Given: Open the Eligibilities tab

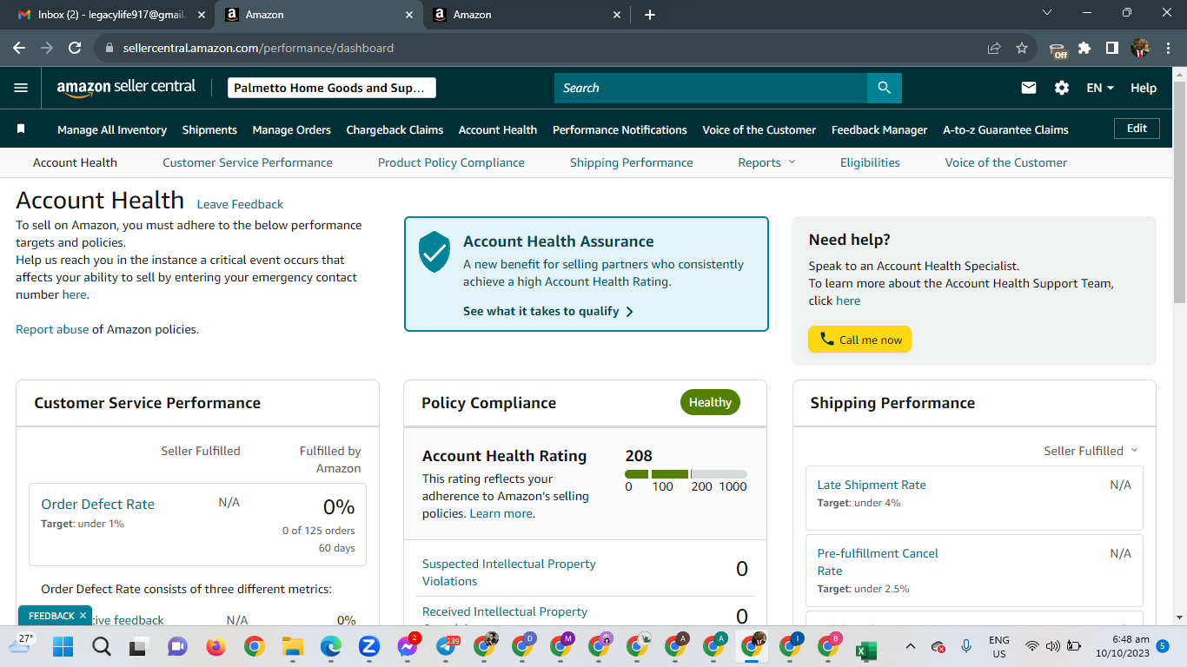Looking at the screenshot, I should (x=870, y=162).
